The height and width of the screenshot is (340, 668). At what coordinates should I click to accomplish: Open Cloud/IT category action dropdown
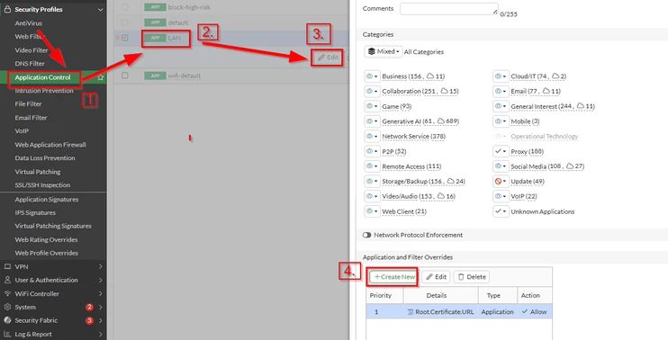501,76
